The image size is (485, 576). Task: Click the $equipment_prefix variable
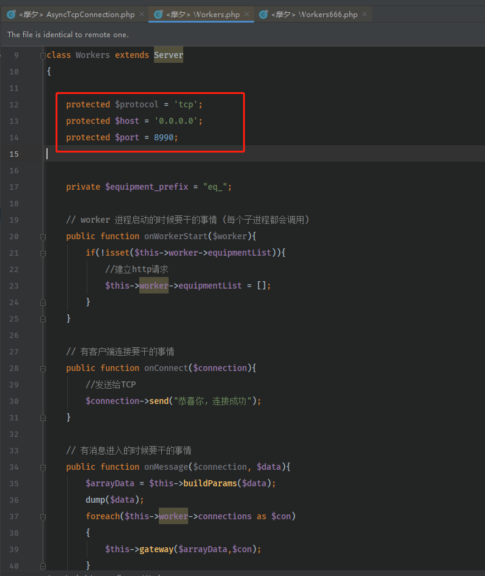coord(147,187)
